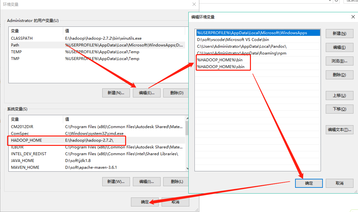Click 取消 in the 环境变量 window
The height and width of the screenshot is (212, 358).
(x=175, y=202)
